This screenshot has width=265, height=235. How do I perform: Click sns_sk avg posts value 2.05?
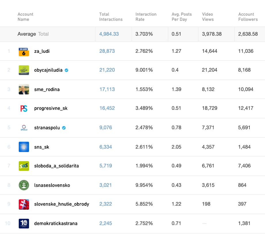176,147
